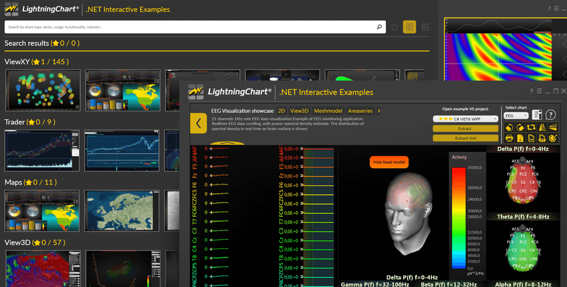Click the Theta P(f) f=4-8Hz title

click(x=523, y=217)
